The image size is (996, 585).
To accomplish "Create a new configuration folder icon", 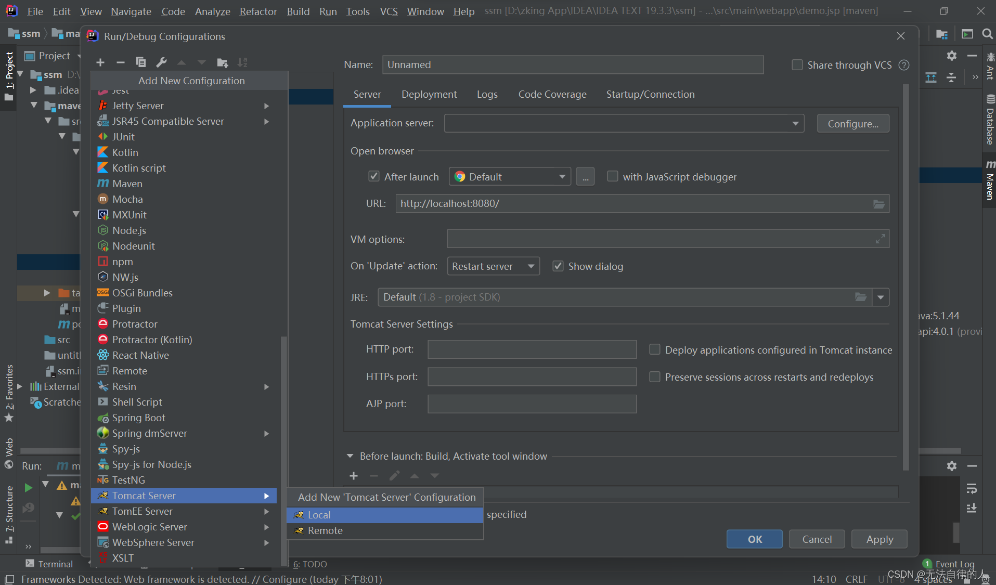I will pos(223,62).
